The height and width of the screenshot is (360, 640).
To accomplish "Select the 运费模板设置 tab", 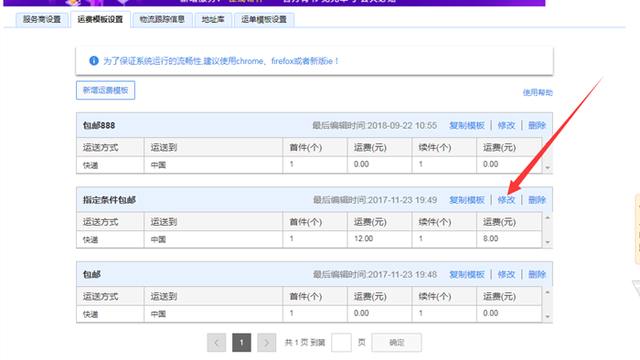I will click(x=100, y=19).
